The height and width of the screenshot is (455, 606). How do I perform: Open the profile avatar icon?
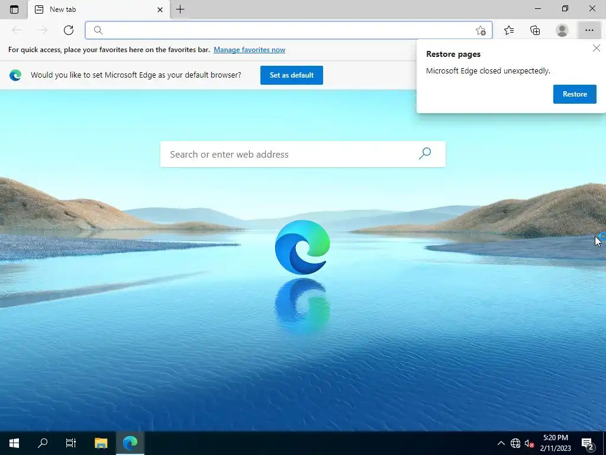562,30
